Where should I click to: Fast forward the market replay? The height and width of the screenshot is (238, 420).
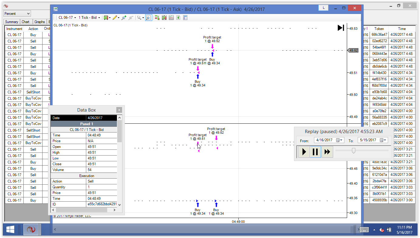click(327, 152)
